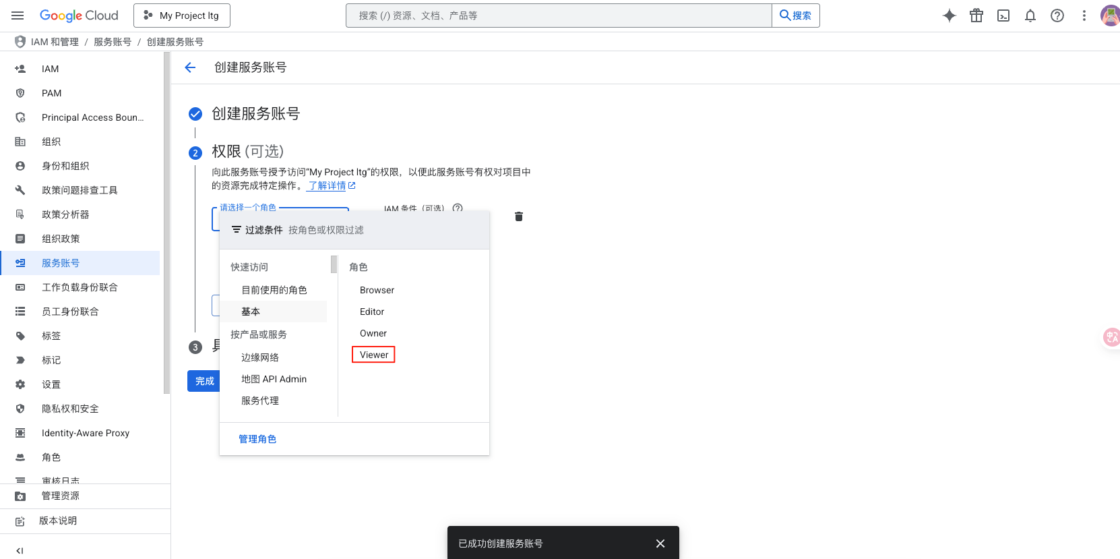The image size is (1120, 559).
Task: Open the 了解详情 learn more link
Action: (x=332, y=185)
